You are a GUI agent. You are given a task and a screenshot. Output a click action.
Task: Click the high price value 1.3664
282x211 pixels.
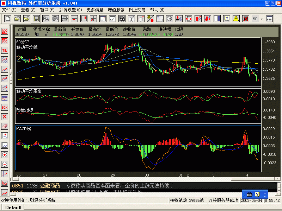(95, 34)
